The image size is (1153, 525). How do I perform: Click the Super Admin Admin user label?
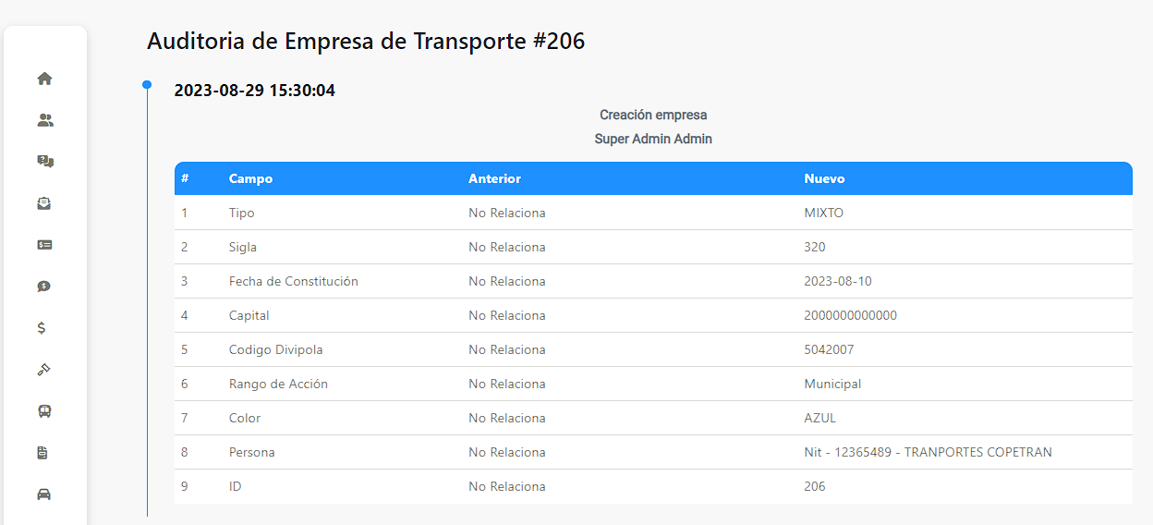click(653, 139)
